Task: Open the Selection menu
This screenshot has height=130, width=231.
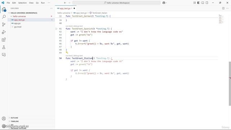Action: 22,3
